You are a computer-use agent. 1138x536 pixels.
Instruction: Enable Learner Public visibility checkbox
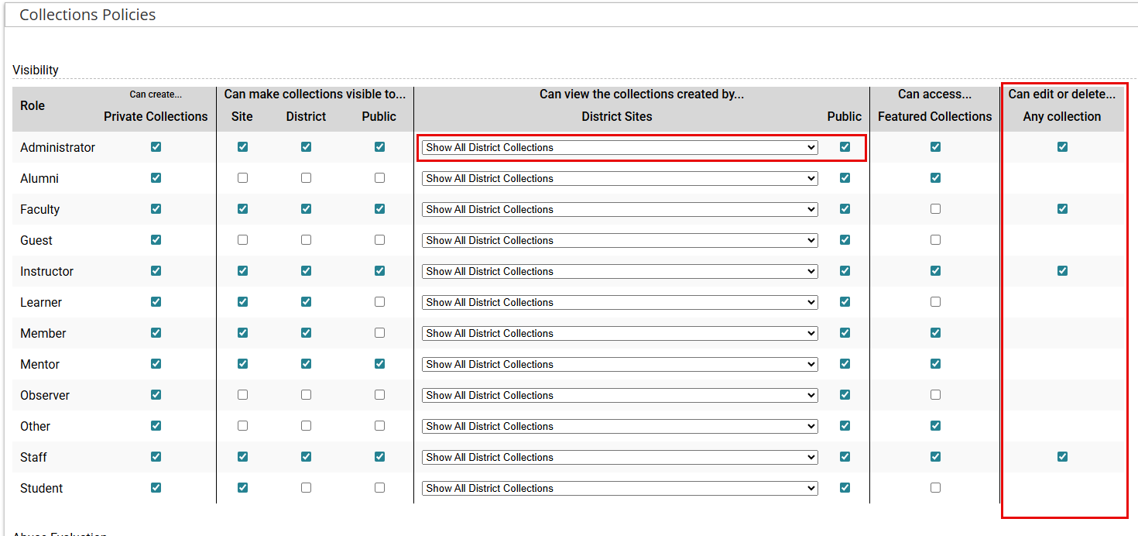(380, 302)
